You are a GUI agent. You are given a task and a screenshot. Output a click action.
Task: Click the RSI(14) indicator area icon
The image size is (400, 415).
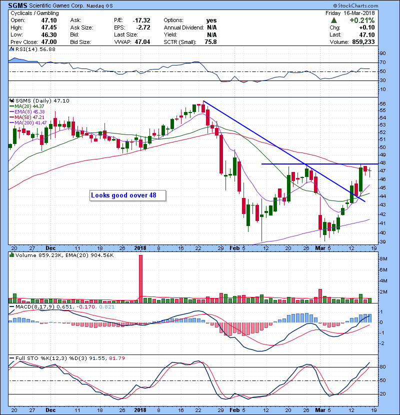click(x=11, y=49)
